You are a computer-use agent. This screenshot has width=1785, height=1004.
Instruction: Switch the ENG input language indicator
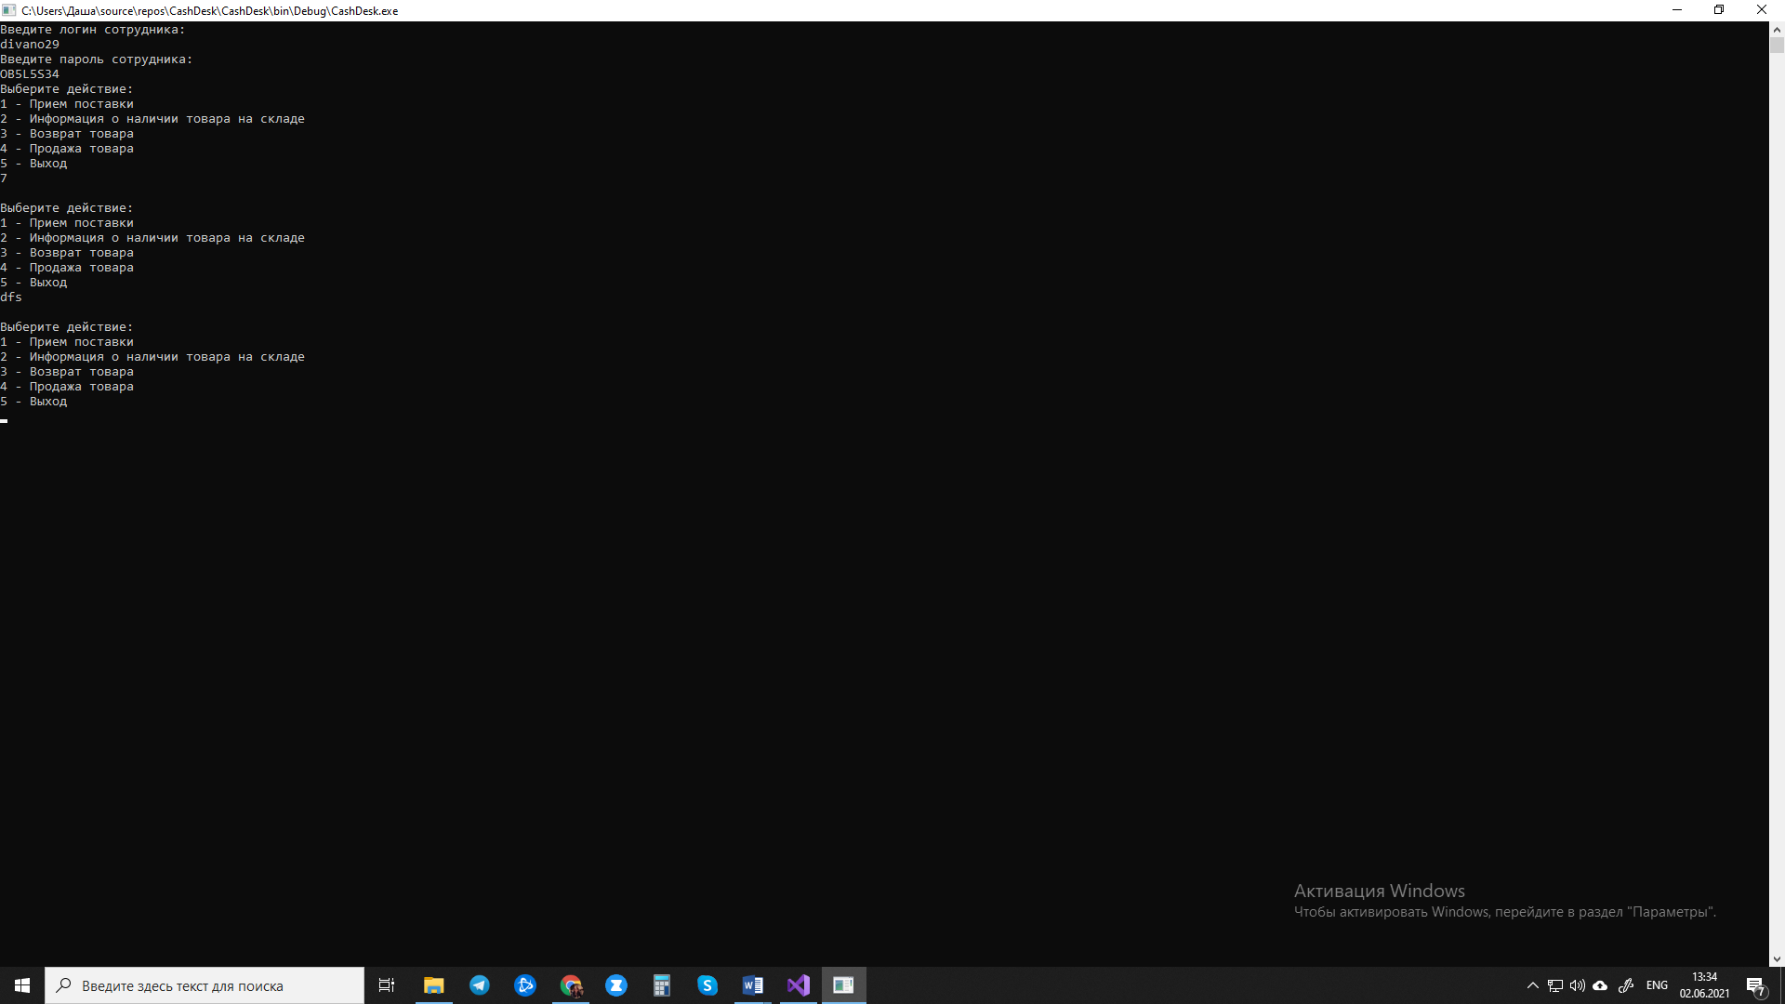click(x=1657, y=985)
